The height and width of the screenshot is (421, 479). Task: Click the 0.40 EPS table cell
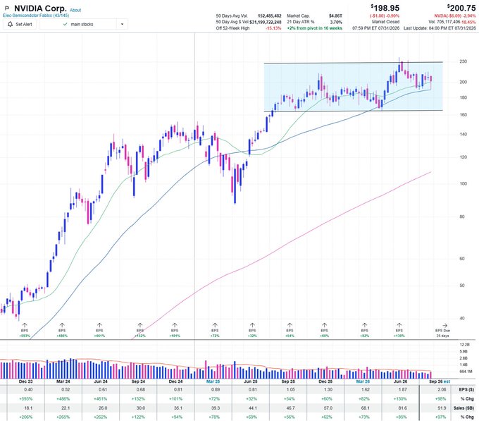tap(28, 389)
